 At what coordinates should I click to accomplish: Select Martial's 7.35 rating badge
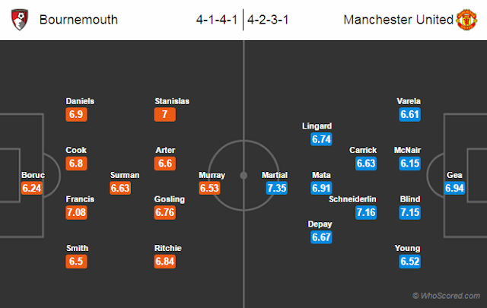277,188
